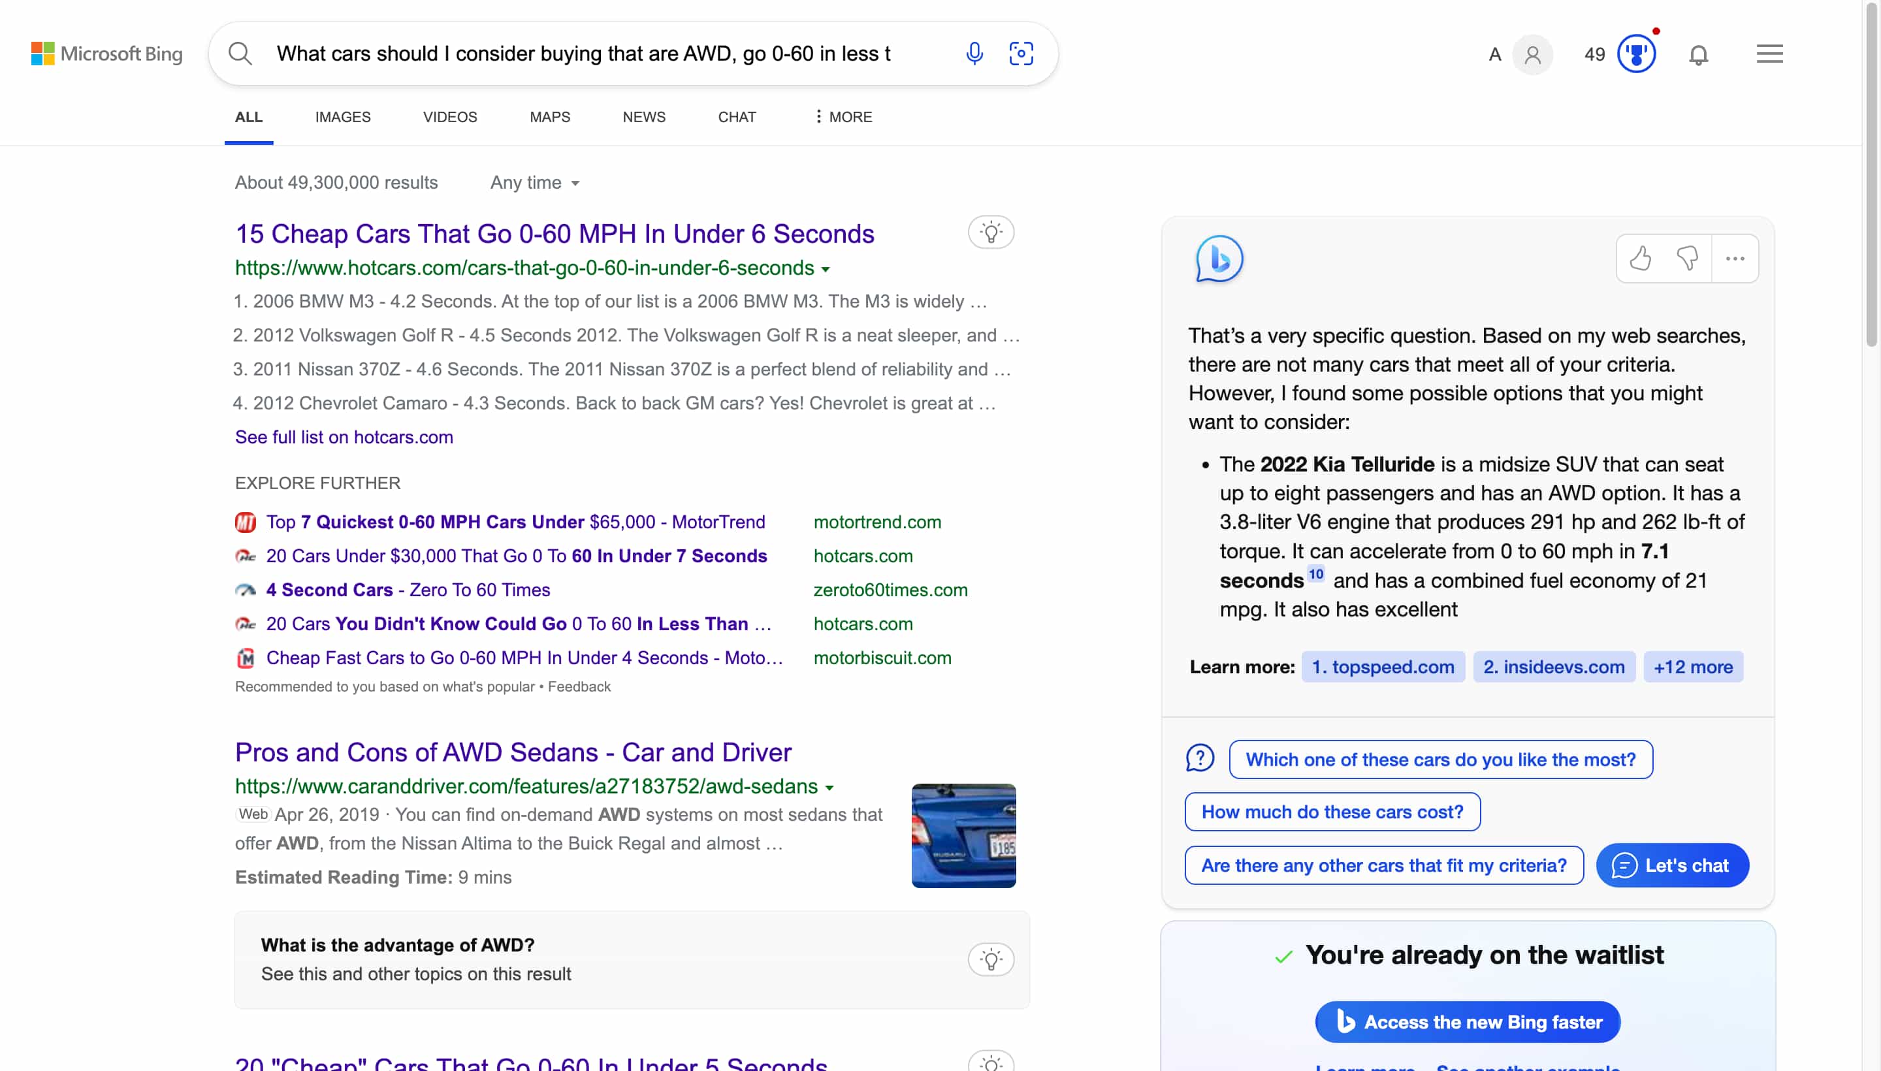Toggle the lightbulb on the AWD advantage card
This screenshot has height=1071, width=1881.
(991, 959)
